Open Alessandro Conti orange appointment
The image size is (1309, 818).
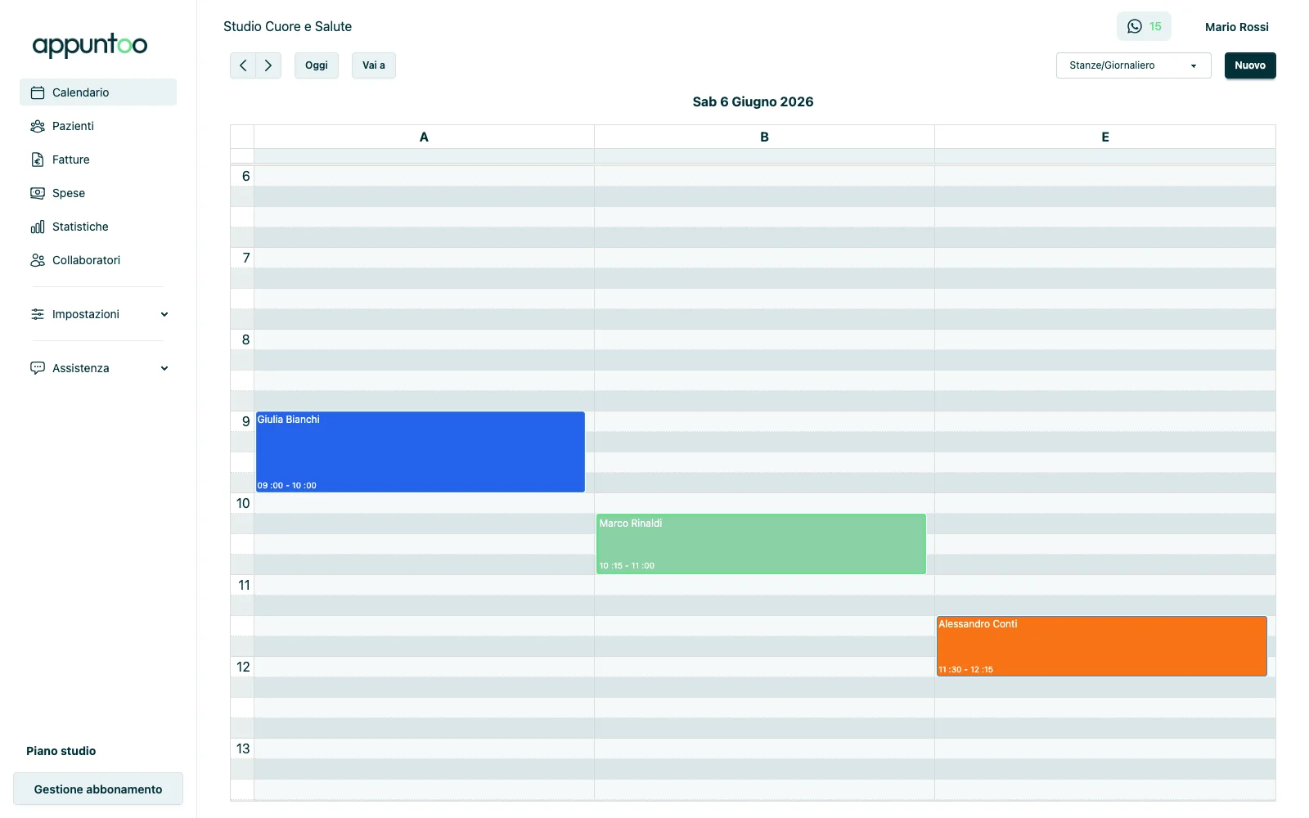click(1102, 646)
